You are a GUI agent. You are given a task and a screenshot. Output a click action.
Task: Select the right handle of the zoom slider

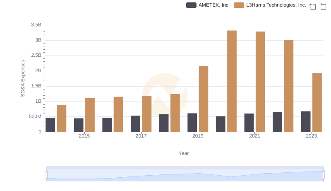323,175
